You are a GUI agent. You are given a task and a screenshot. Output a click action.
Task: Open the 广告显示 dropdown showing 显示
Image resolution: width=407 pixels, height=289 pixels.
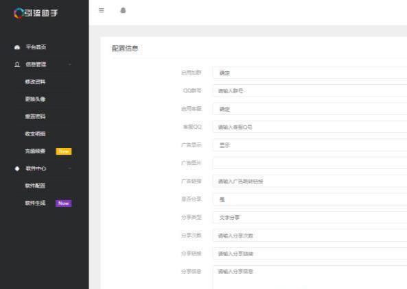click(x=310, y=145)
